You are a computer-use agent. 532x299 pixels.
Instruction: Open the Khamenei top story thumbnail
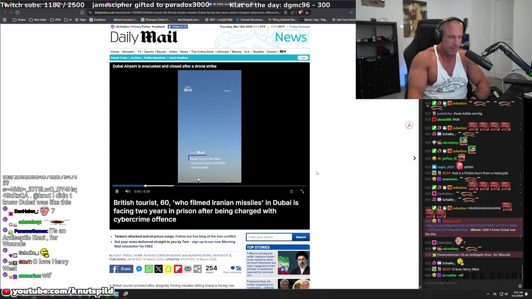tap(293, 263)
